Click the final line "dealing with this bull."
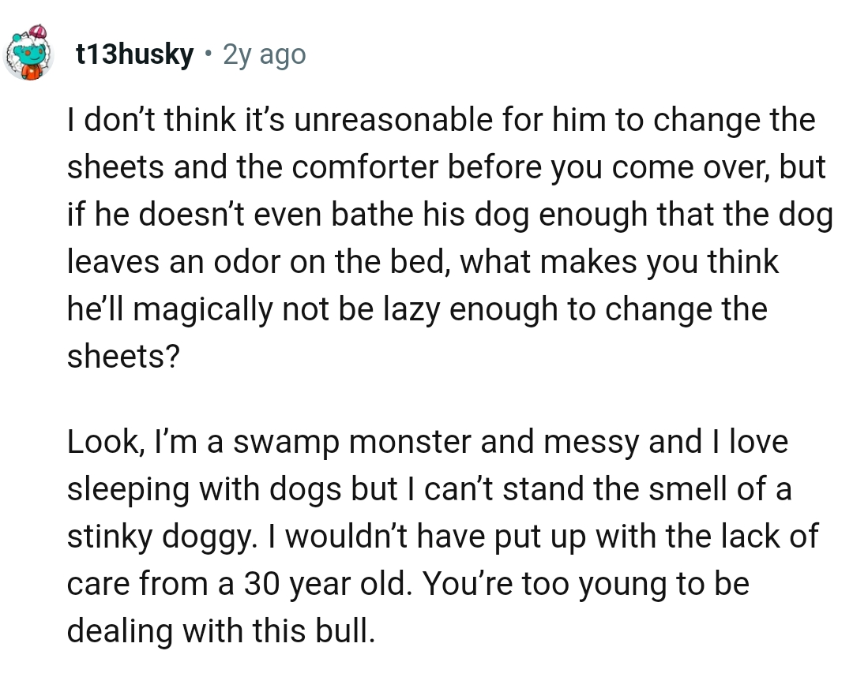 point(219,632)
